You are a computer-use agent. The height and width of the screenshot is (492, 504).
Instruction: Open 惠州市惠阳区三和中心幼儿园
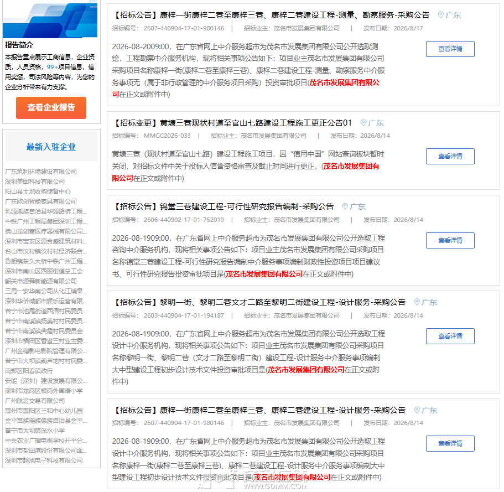(x=44, y=411)
